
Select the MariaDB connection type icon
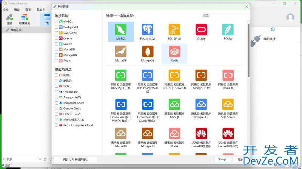(x=121, y=51)
